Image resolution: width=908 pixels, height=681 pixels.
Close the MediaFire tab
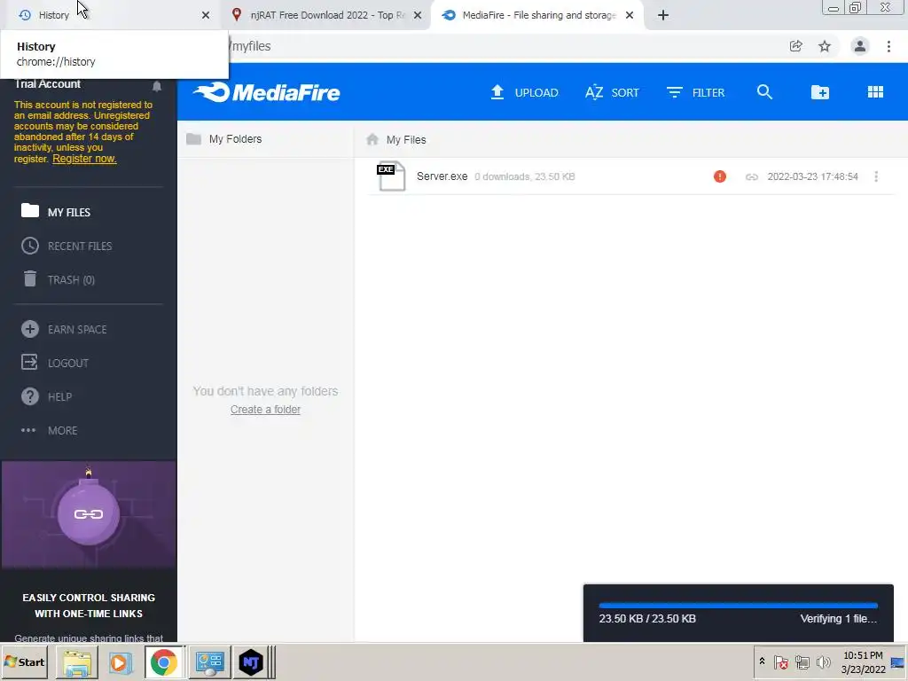click(630, 15)
